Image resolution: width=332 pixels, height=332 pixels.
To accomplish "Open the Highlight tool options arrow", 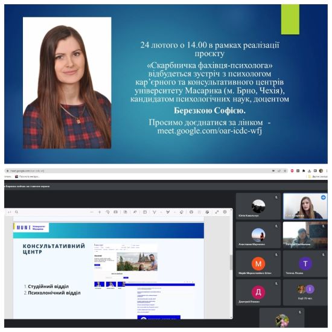I will [x=174, y=212].
